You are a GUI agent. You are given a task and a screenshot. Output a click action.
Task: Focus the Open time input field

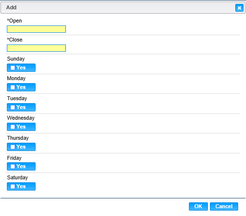[36, 29]
